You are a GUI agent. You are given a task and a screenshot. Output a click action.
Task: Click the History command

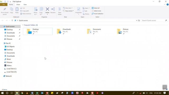coord(86,14)
